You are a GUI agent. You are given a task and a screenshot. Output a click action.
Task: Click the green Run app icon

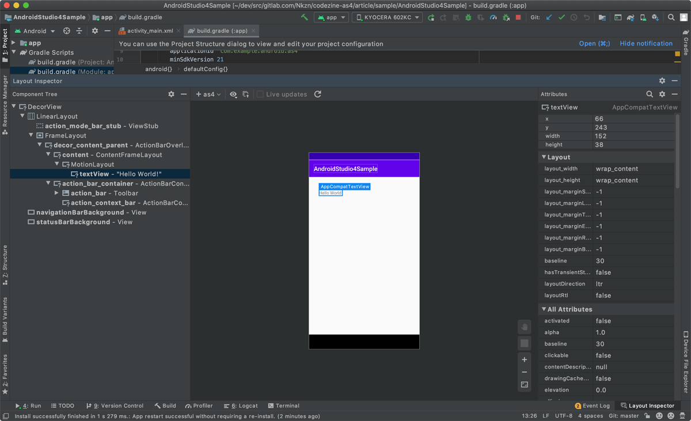pos(431,17)
